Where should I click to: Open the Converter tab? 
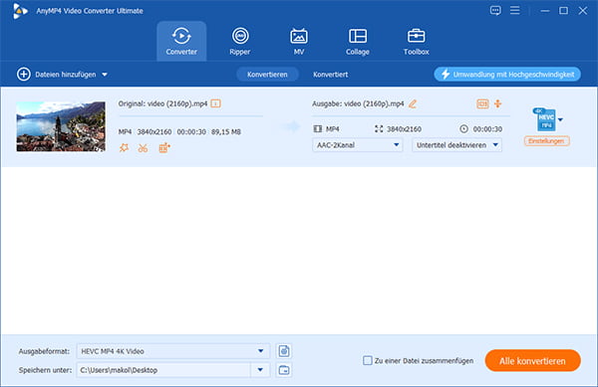coord(181,41)
